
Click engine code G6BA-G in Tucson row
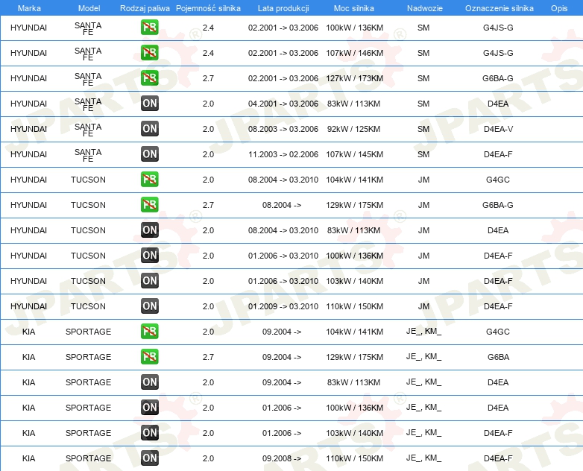(498, 205)
